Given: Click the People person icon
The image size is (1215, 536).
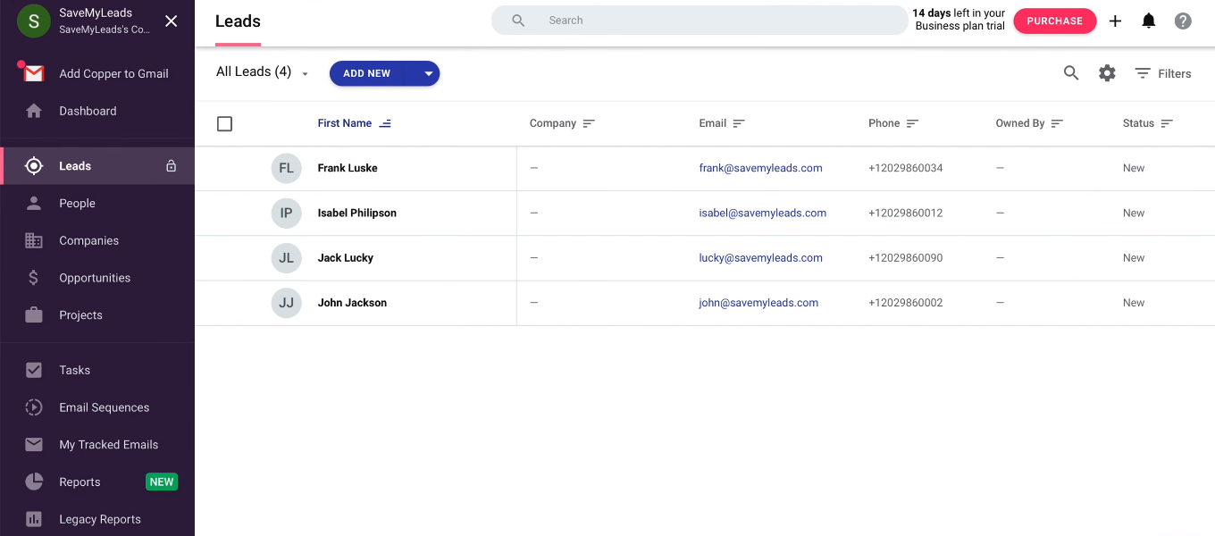Looking at the screenshot, I should click(x=34, y=203).
